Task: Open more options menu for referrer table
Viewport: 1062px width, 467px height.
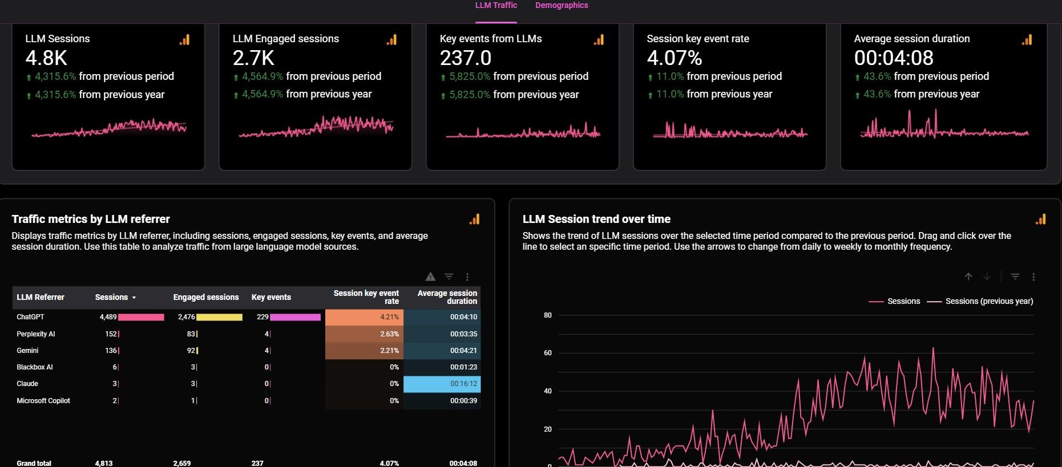Action: (x=467, y=277)
